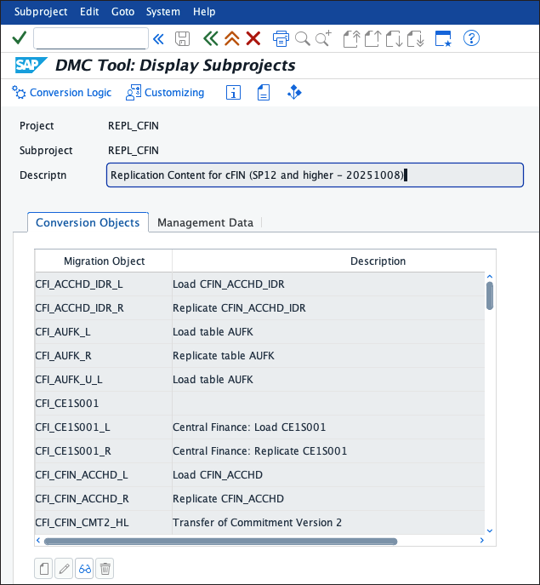Select row CFI_CFIN_ACCHD_L
Viewport: 540px width, 585px height.
259,475
